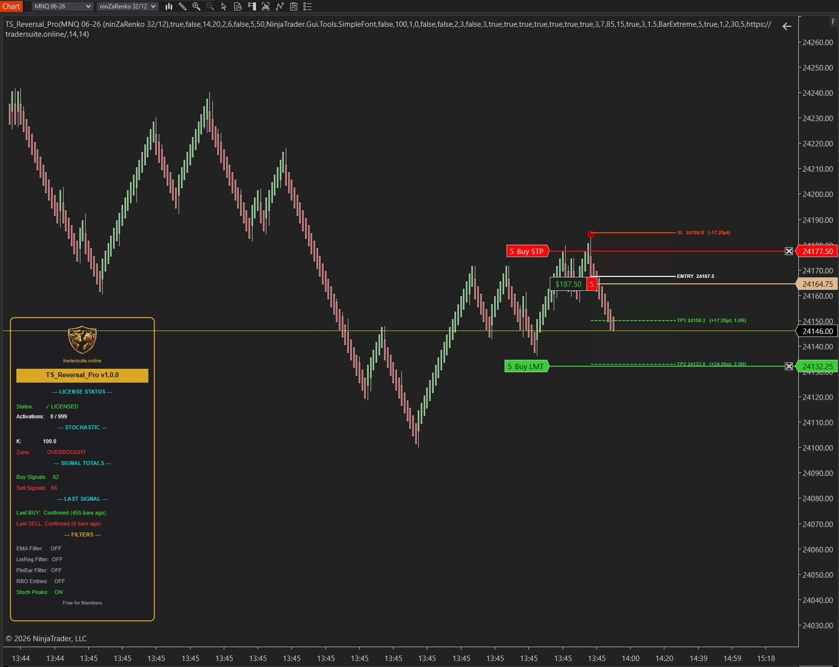Open the bar type chart style icon
The height and width of the screenshot is (667, 839).
(169, 6)
